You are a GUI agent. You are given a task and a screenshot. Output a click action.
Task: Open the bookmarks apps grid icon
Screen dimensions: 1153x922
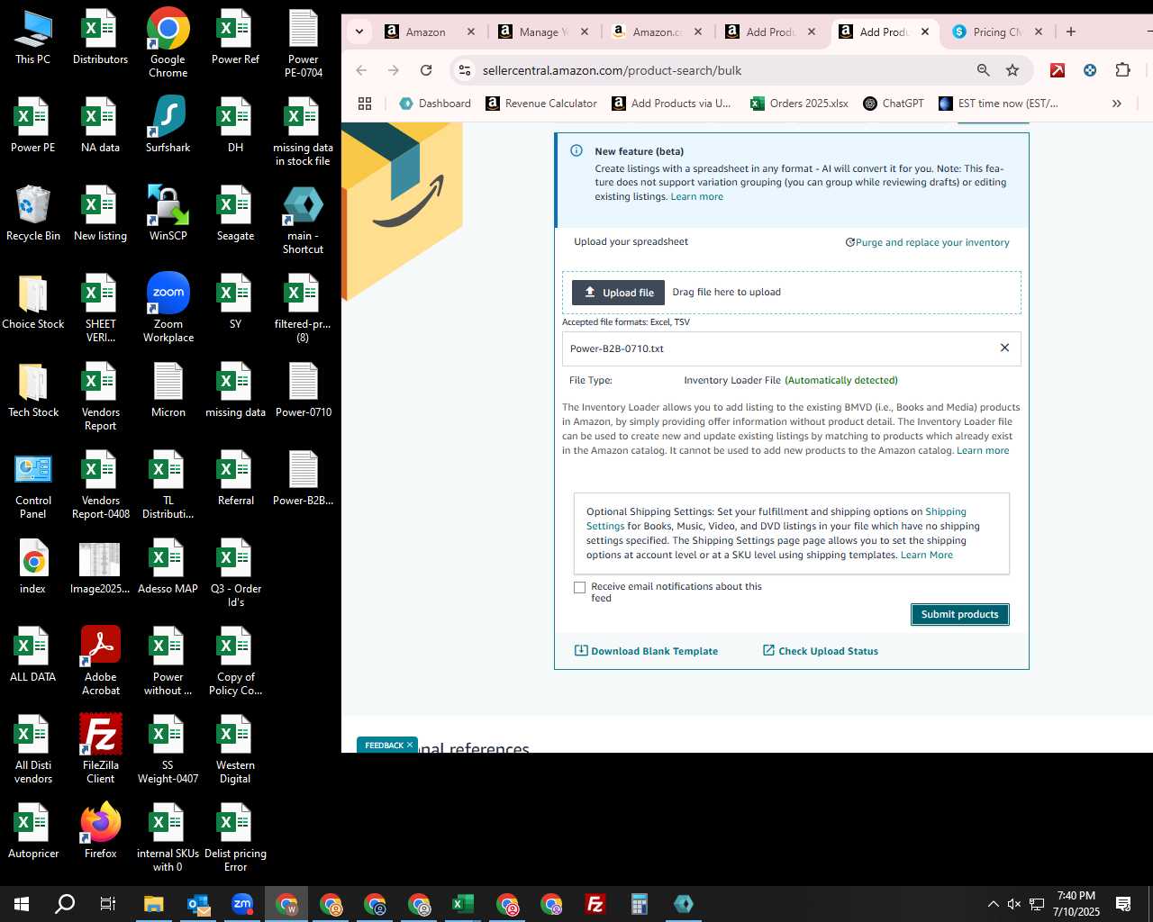pyautogui.click(x=365, y=104)
